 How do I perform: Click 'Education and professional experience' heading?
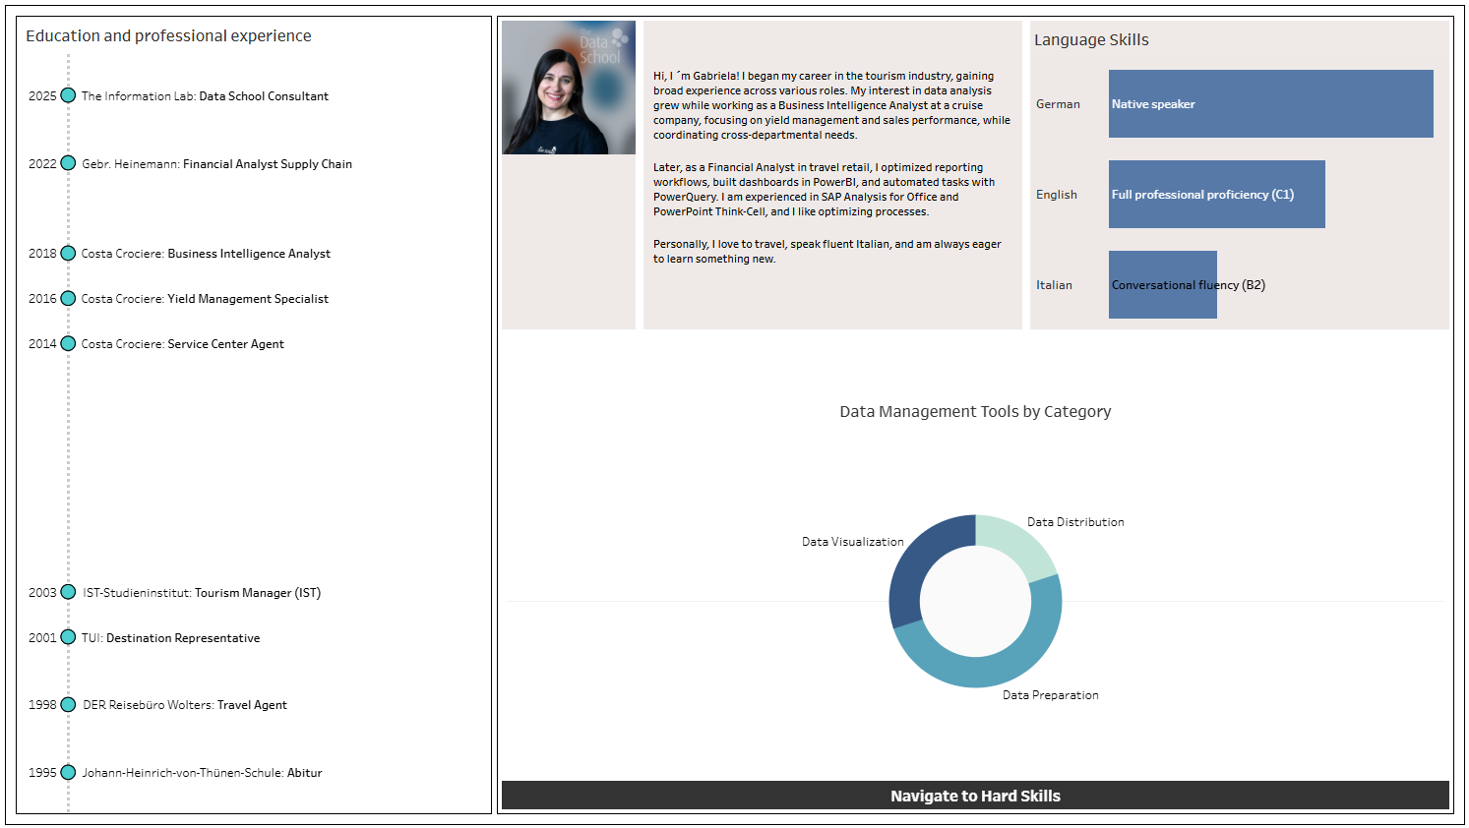[168, 36]
